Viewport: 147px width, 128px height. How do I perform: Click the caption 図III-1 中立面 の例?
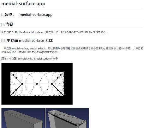tap(30, 59)
